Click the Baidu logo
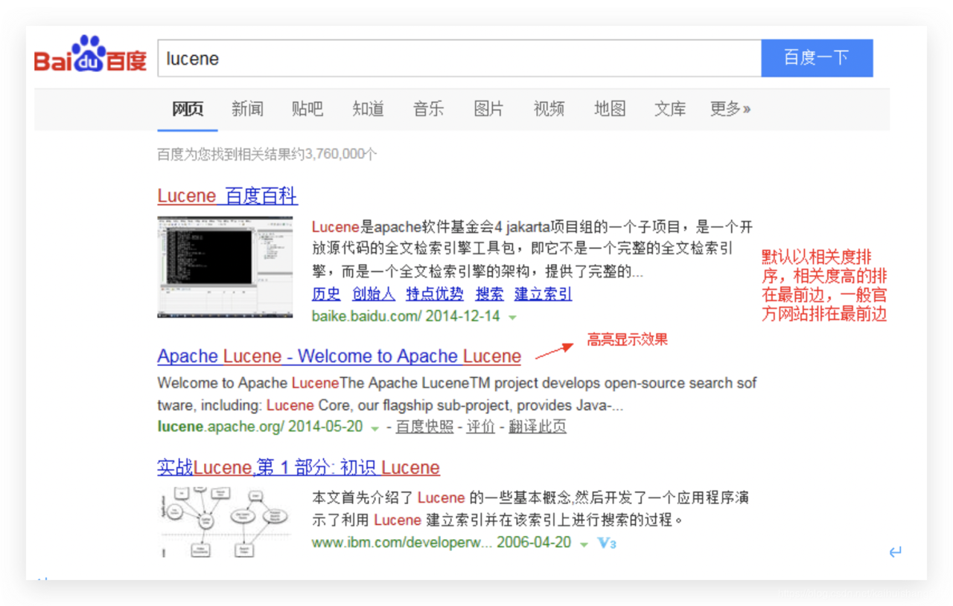The width and height of the screenshot is (953, 606). click(90, 54)
